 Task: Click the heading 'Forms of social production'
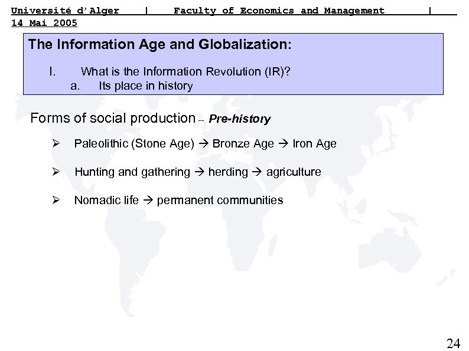click(113, 118)
